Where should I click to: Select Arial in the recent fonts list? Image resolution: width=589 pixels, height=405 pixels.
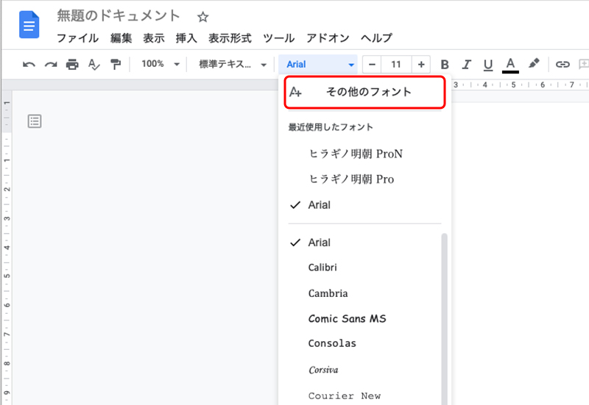coord(364,205)
